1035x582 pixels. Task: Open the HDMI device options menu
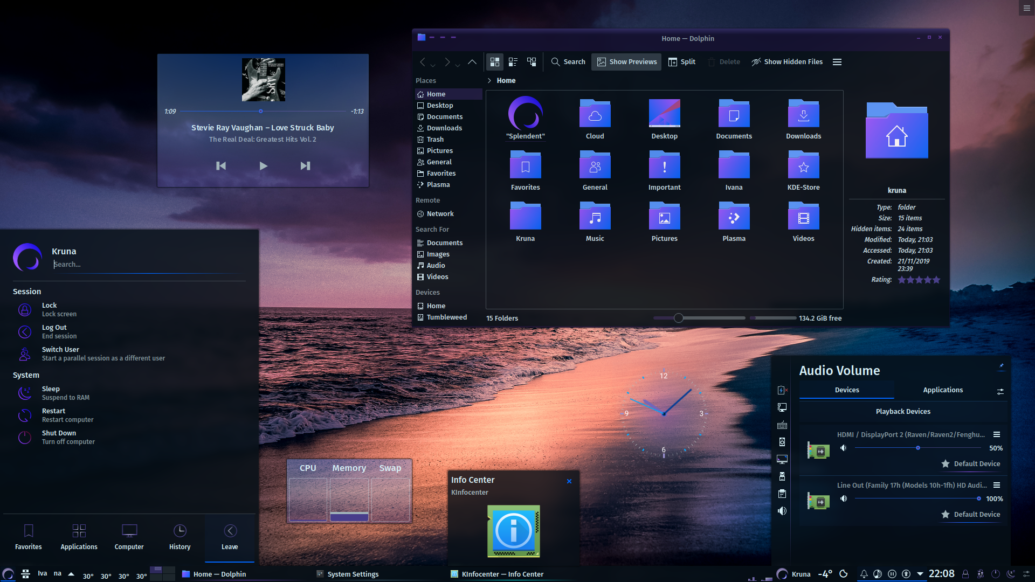(x=997, y=434)
